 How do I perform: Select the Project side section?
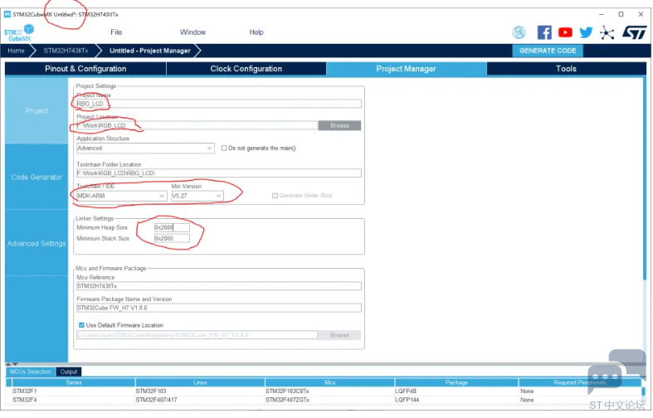[x=37, y=111]
